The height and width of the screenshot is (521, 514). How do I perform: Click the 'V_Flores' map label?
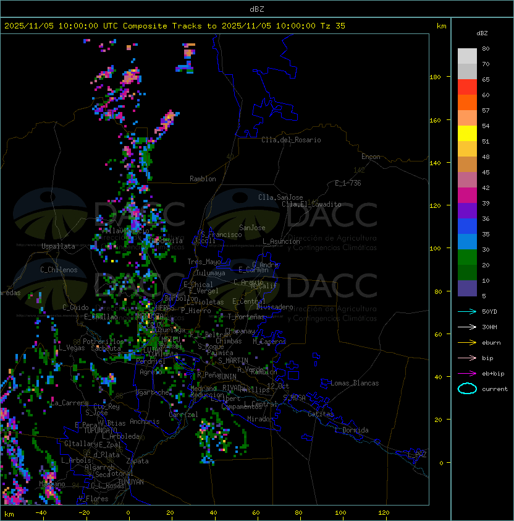coord(93,499)
